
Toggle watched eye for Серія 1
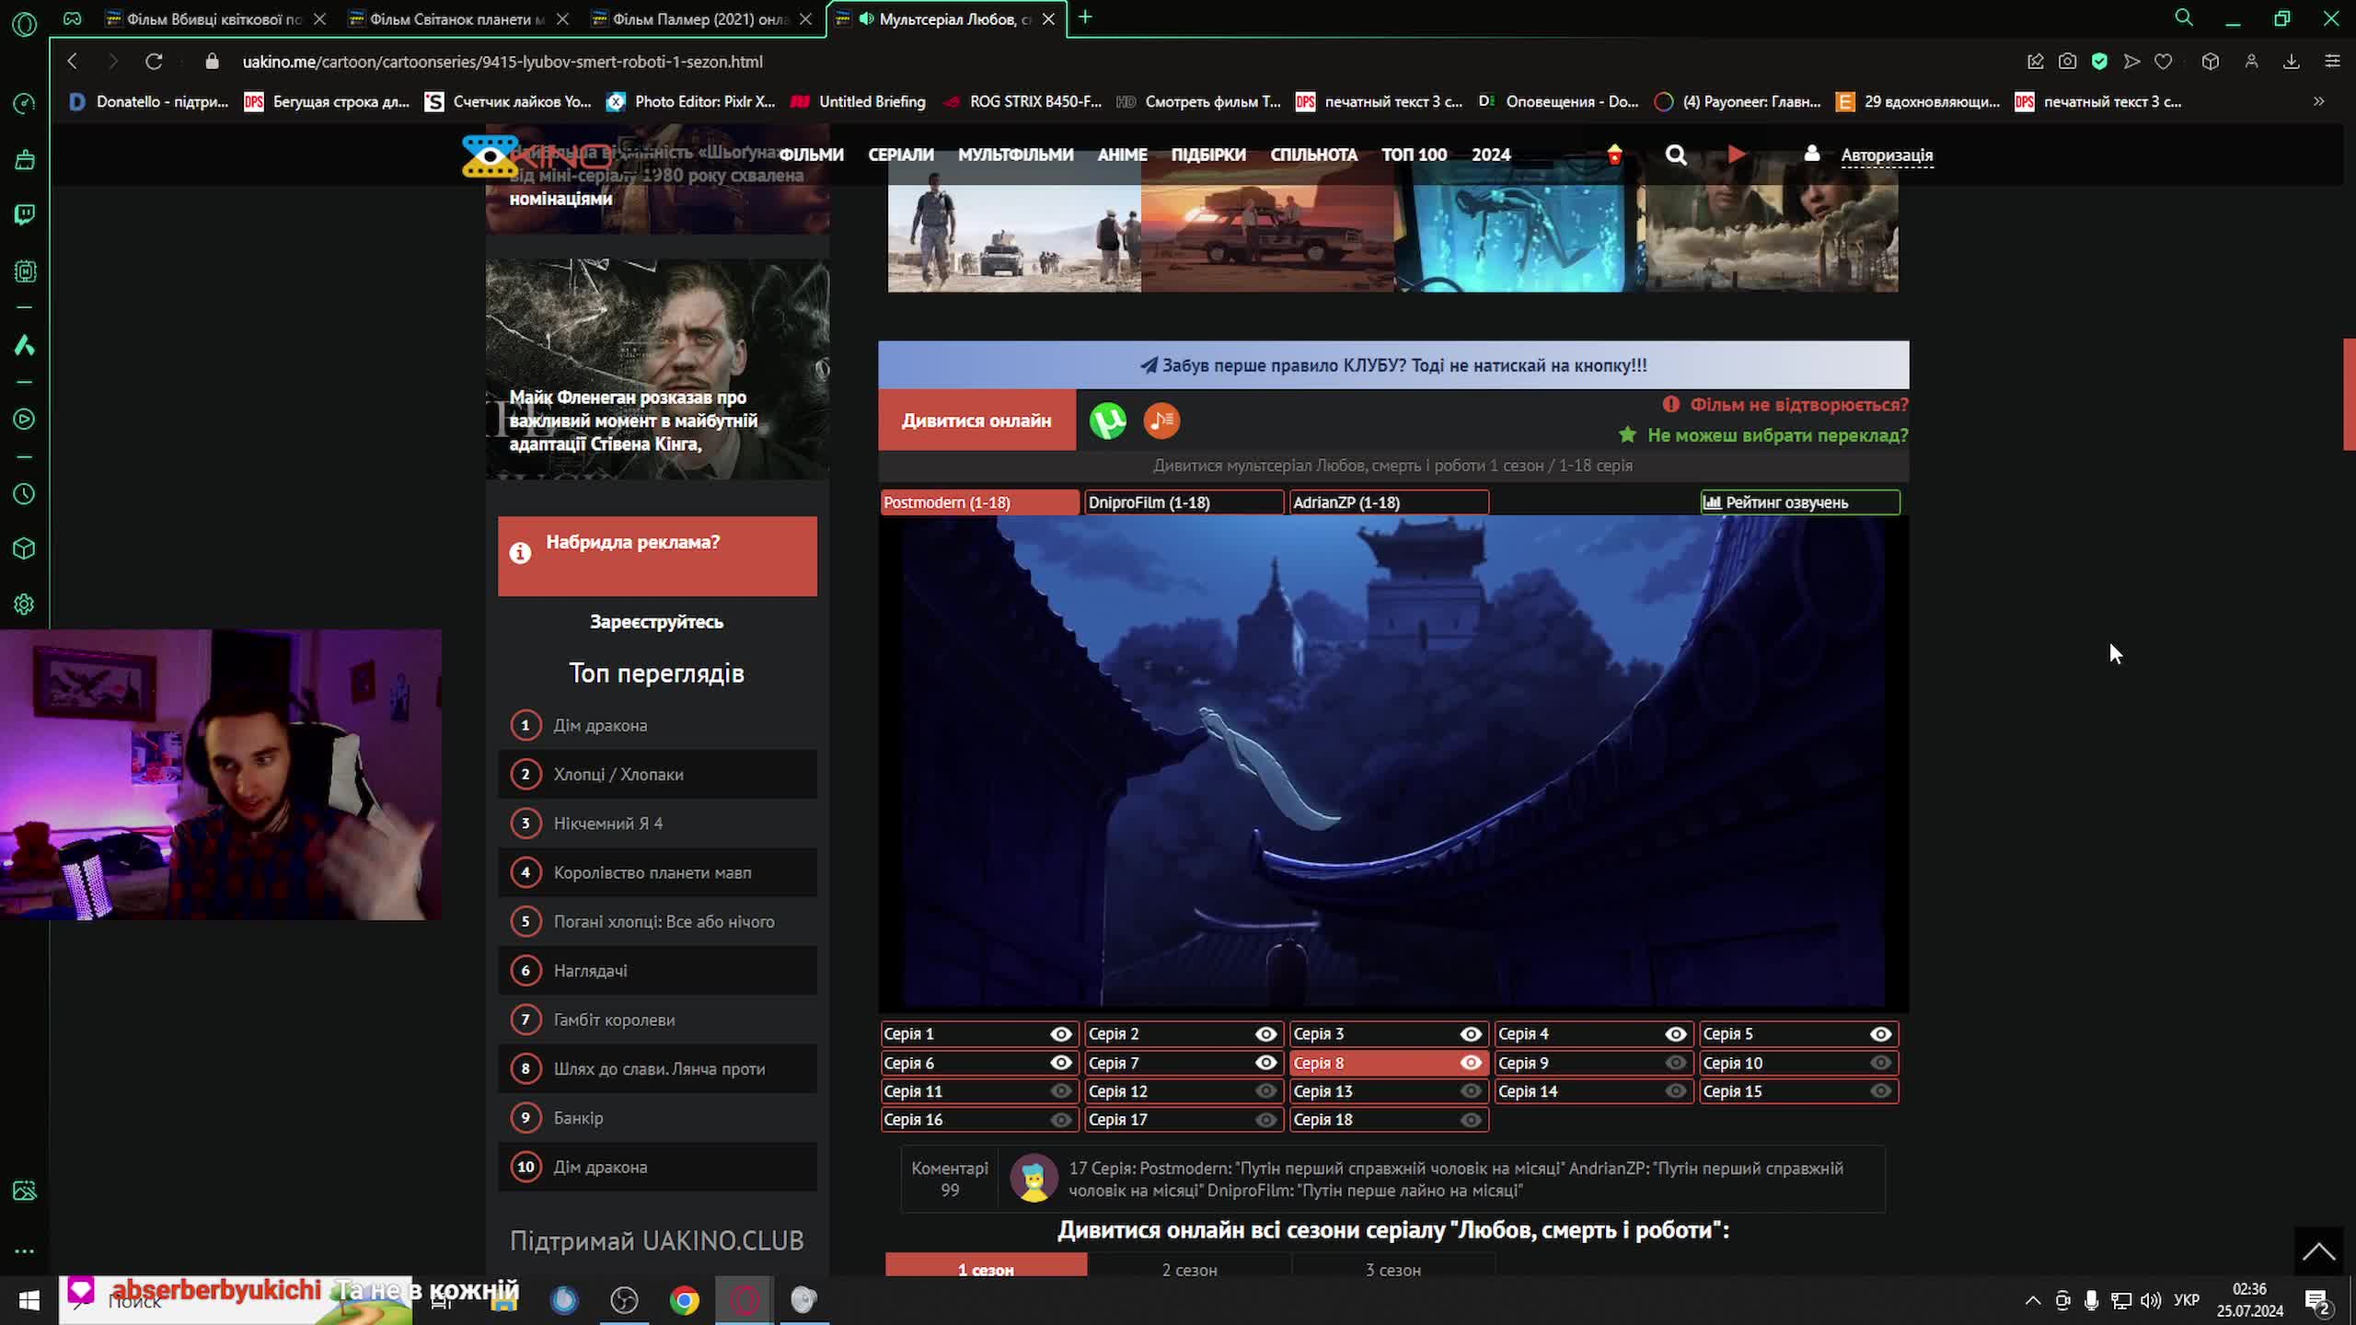coord(1061,1034)
